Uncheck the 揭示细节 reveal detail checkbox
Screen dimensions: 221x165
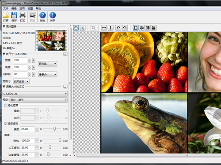pos(6,124)
